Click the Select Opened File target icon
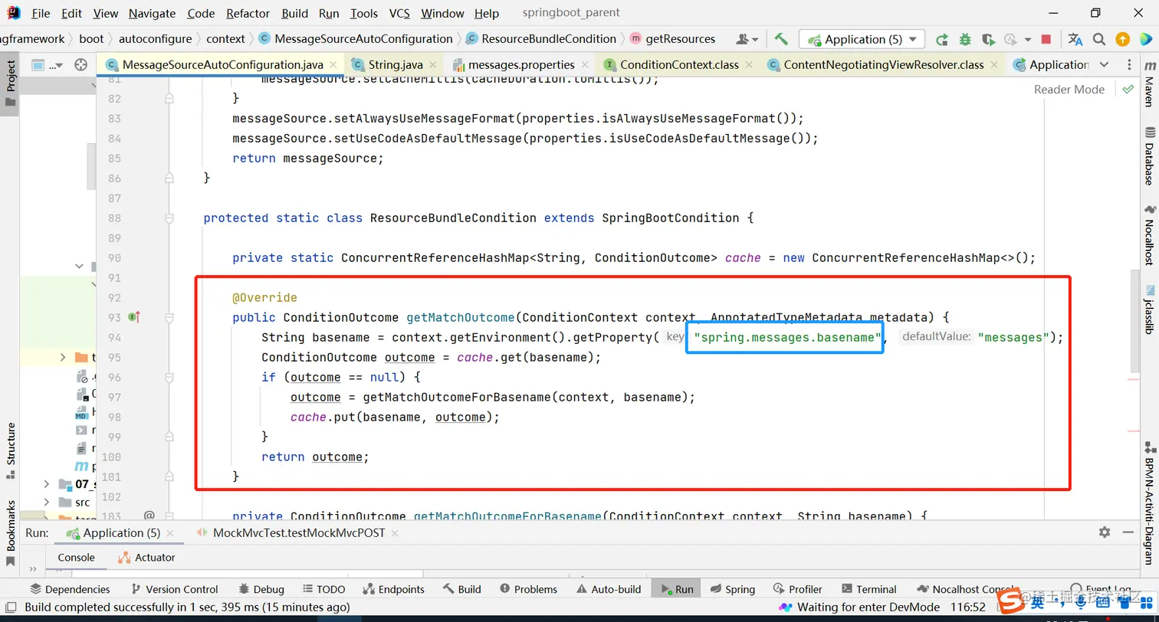 (80, 65)
